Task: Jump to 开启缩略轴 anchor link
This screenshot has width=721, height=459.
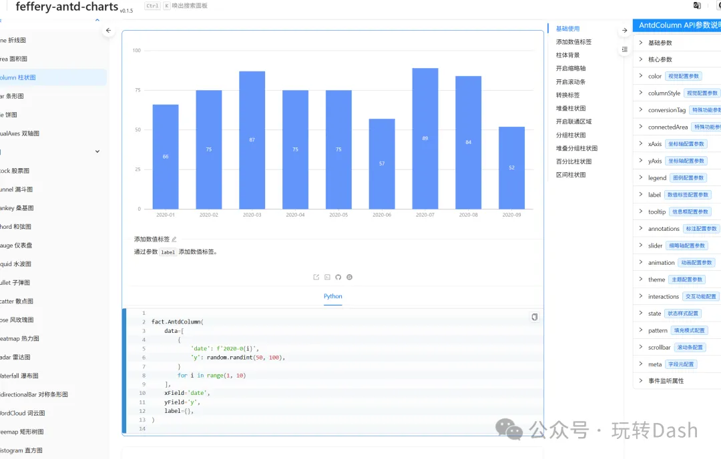Action: click(x=571, y=68)
